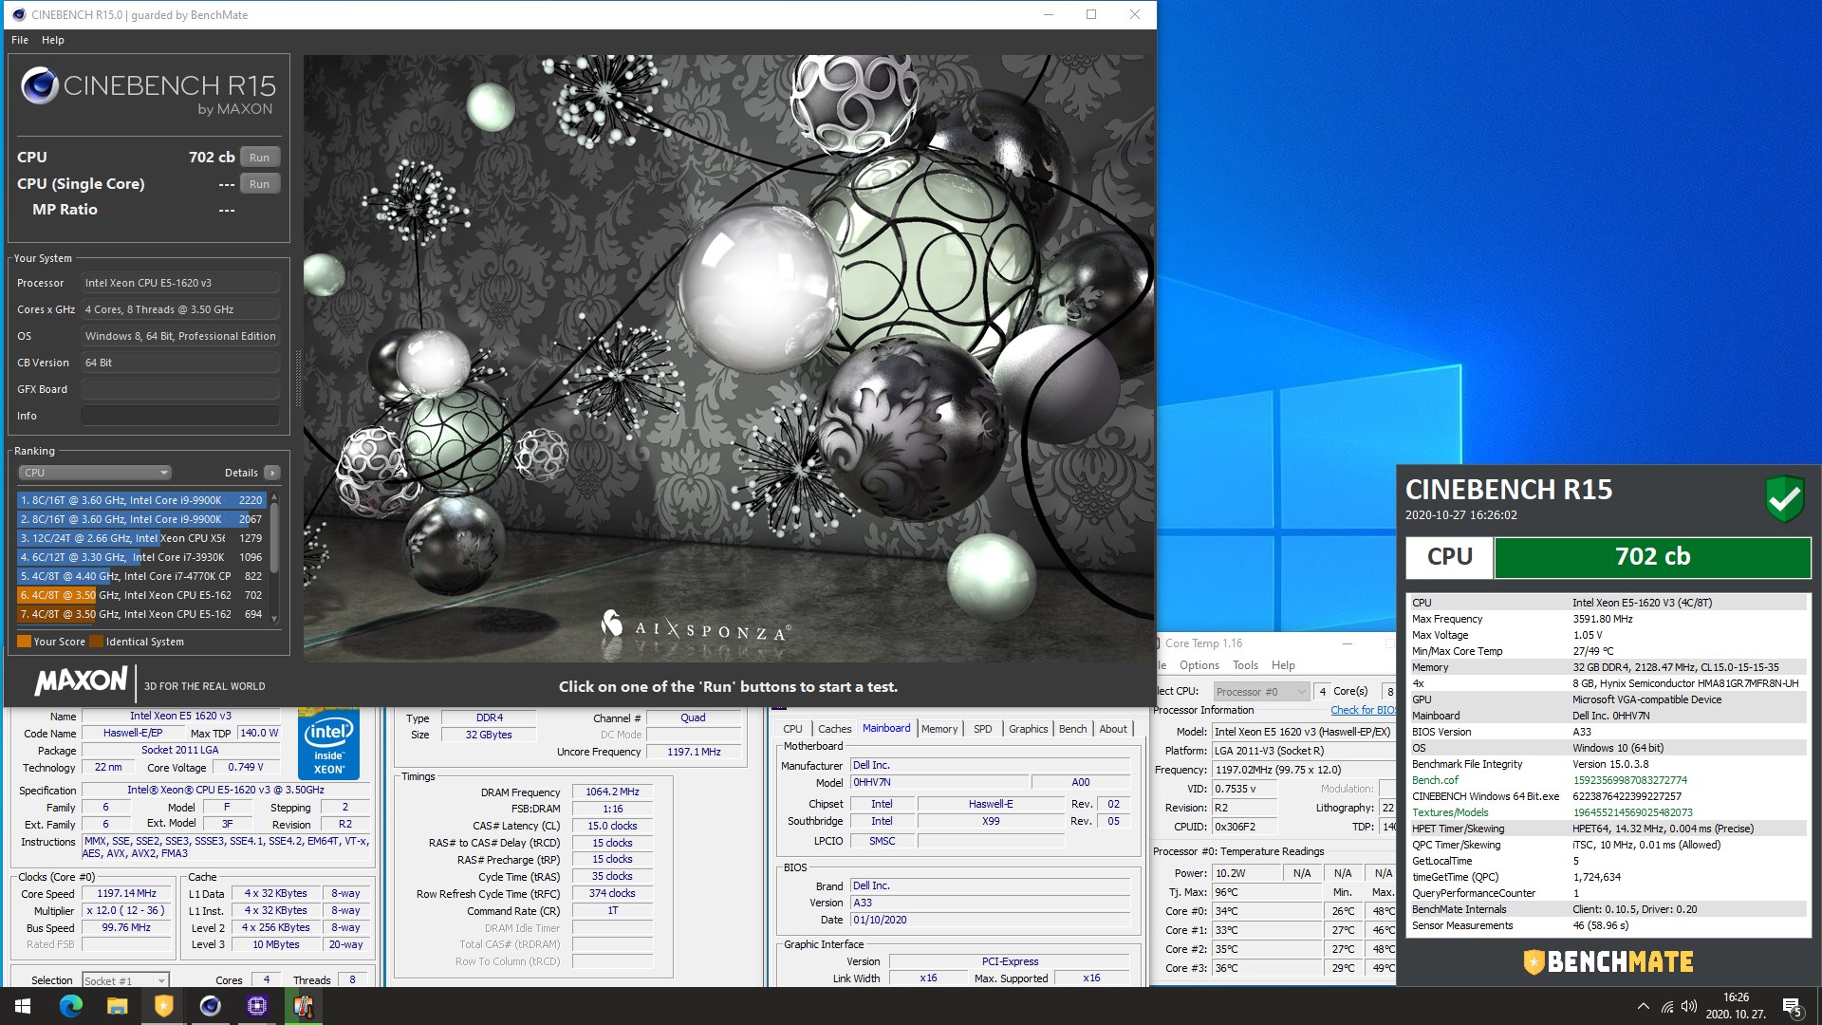Open the Socket #1 selection dropdown in CPU-Z
Screen dimensions: 1822x1025
pos(124,980)
